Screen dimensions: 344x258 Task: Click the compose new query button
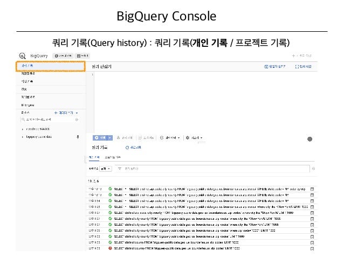tap(301, 55)
